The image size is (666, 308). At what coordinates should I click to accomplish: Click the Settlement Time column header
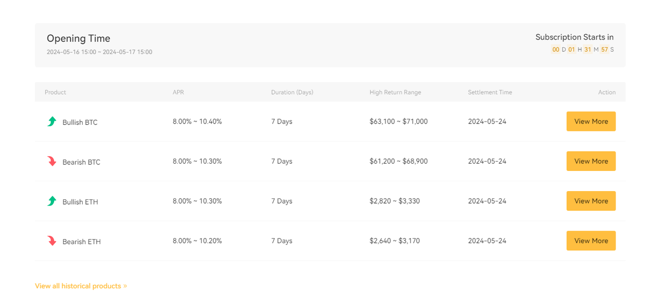(x=490, y=92)
